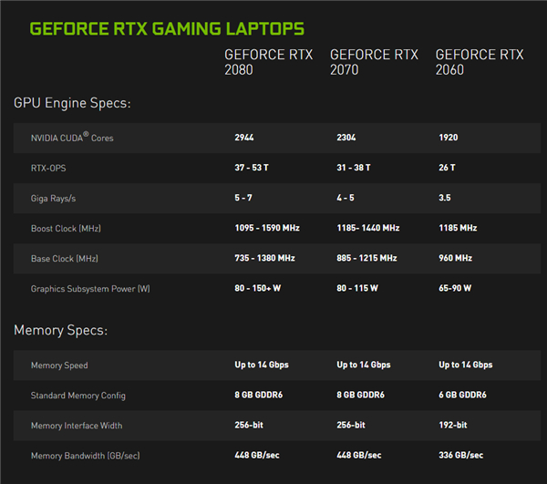This screenshot has height=484, width=547.
Task: Click the CUDA cores value 2944
Action: coord(244,138)
